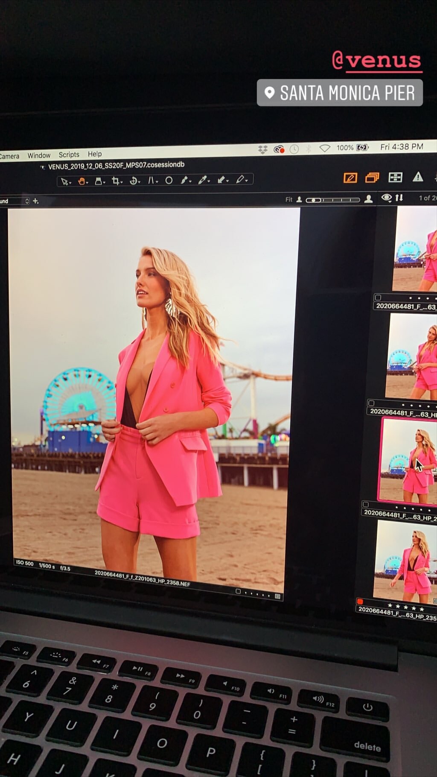Image resolution: width=437 pixels, height=777 pixels.
Task: Open the Window menu
Action: pyautogui.click(x=39, y=155)
